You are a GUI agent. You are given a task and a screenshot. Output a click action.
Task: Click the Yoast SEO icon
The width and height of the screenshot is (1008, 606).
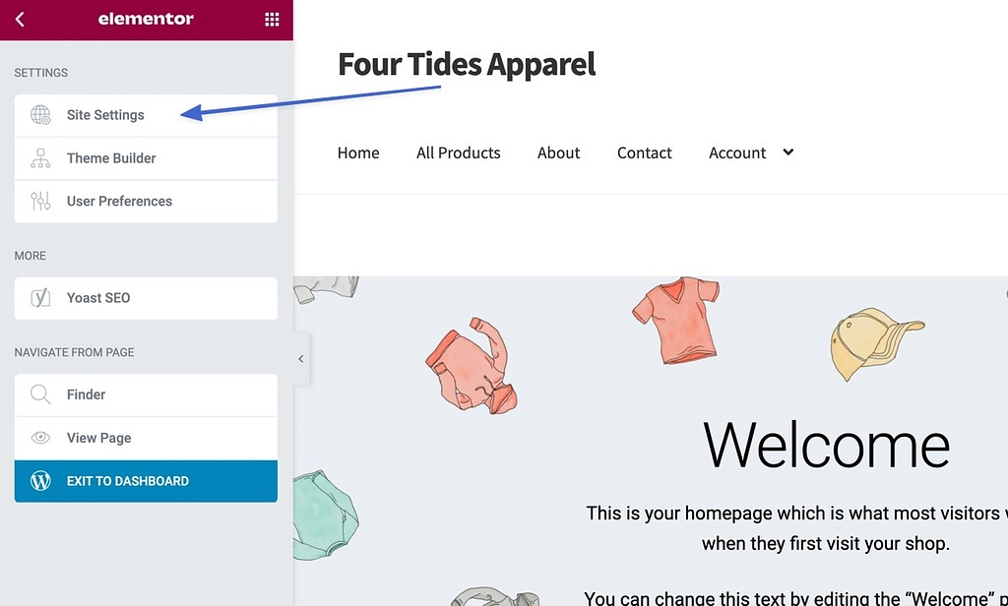click(40, 298)
